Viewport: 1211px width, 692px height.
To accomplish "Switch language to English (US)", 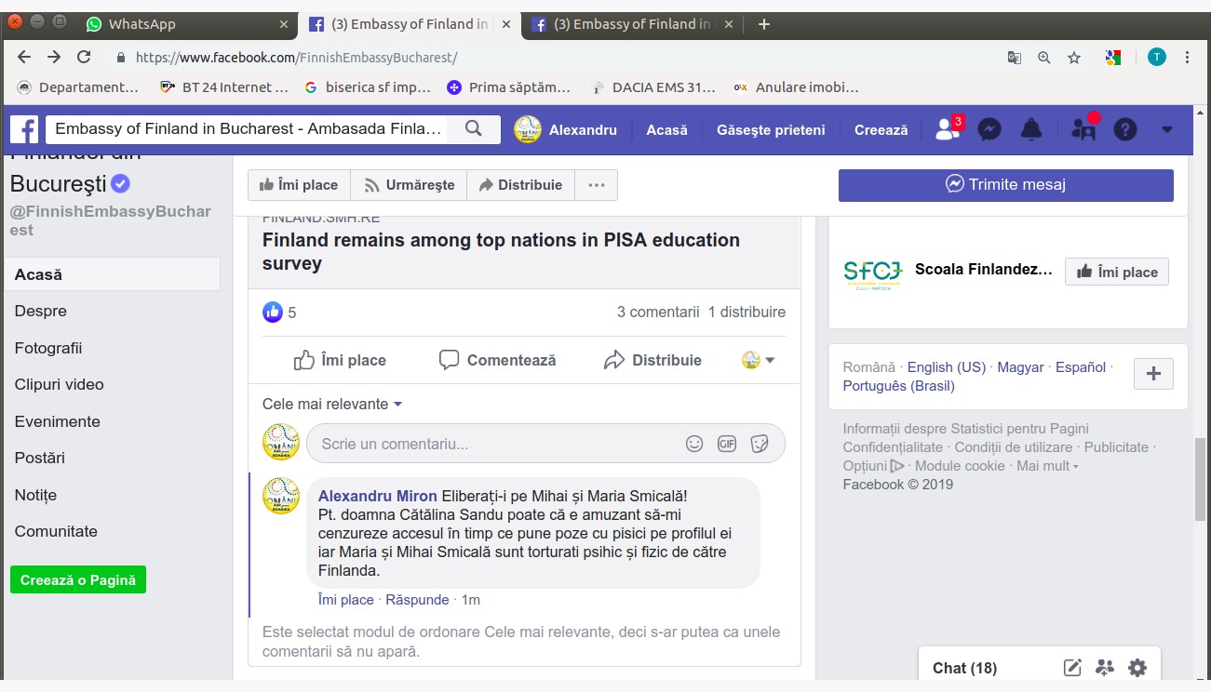I will [x=947, y=367].
